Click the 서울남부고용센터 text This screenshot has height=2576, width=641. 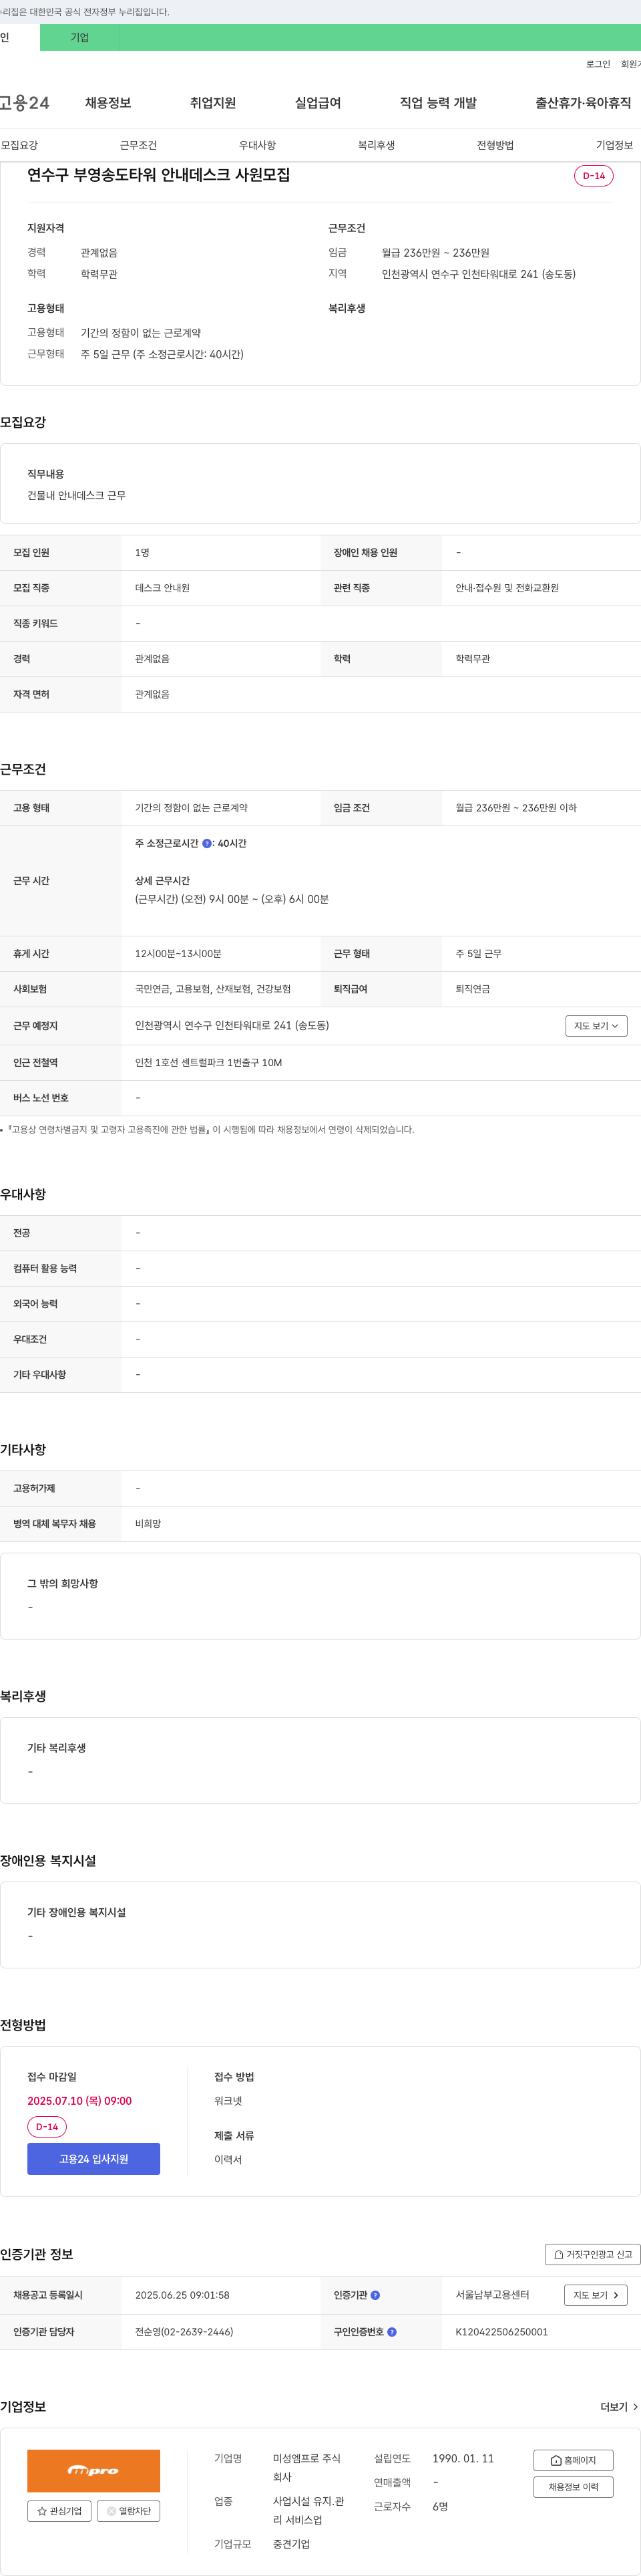[492, 2295]
